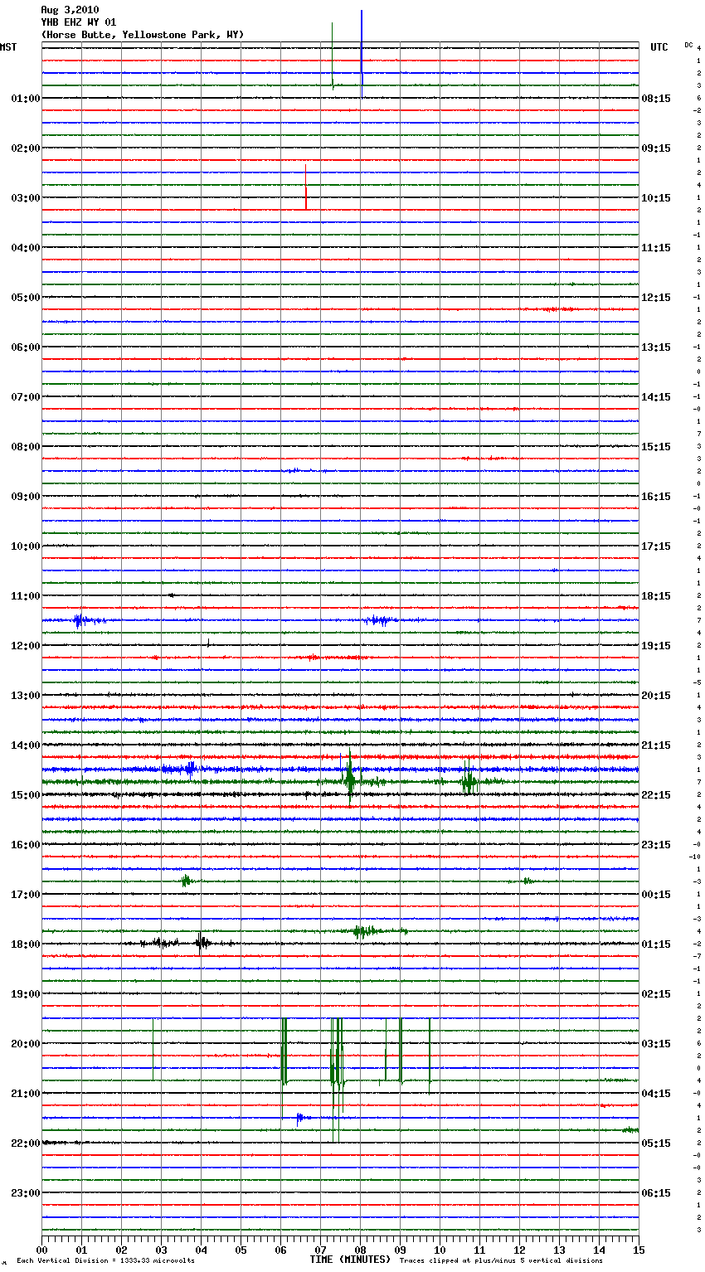The height and width of the screenshot is (1272, 705).
Task: Click the '19:15' UTC time label
Action: (656, 646)
